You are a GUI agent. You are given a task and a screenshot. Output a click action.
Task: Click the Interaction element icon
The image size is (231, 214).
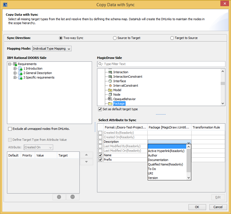110,72
